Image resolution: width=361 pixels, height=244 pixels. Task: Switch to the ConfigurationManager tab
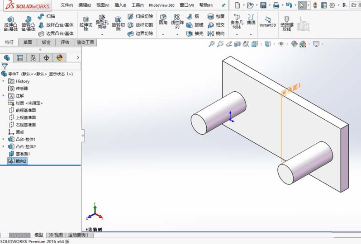pyautogui.click(x=33, y=58)
